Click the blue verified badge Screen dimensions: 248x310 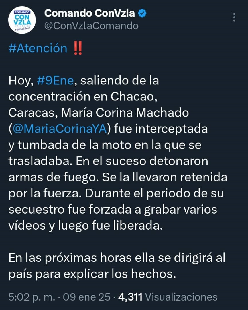tap(142, 13)
